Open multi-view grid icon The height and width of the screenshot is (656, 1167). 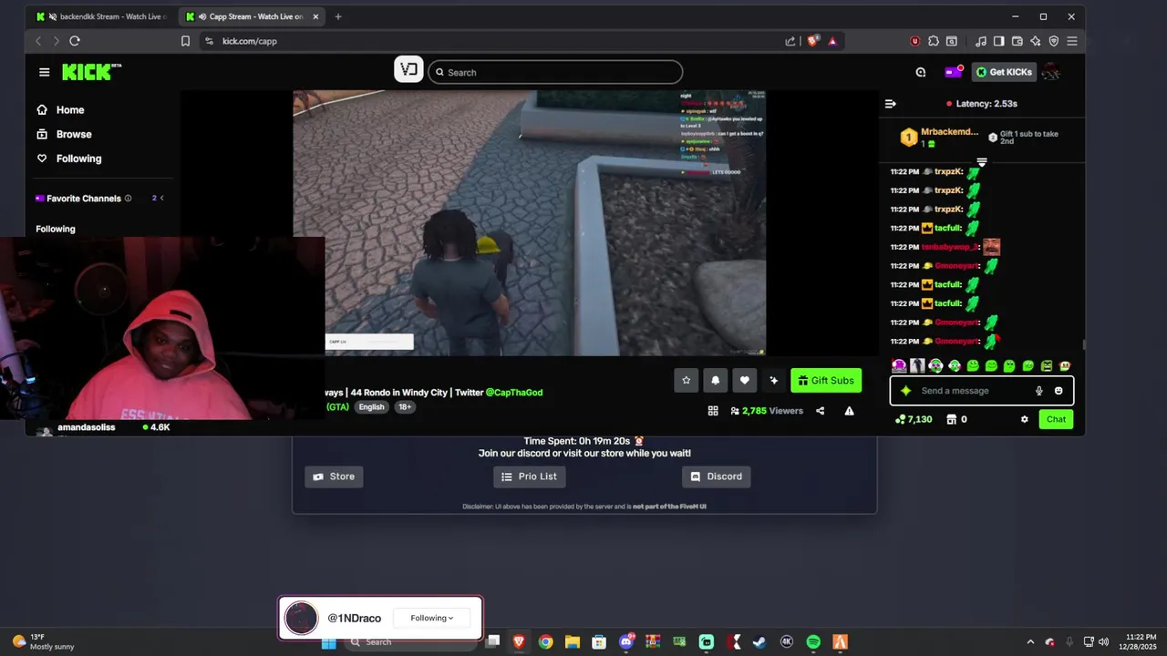[x=713, y=411]
